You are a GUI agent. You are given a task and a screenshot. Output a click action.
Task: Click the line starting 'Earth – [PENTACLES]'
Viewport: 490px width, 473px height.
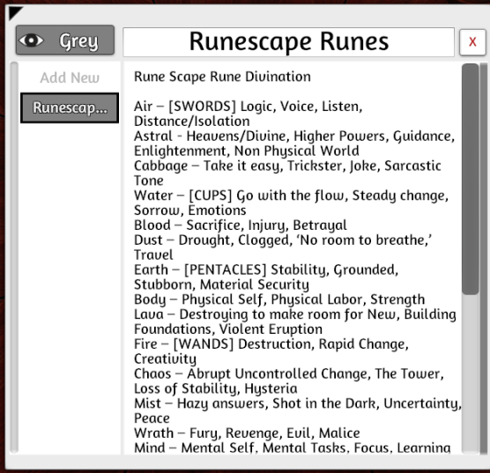[266, 270]
